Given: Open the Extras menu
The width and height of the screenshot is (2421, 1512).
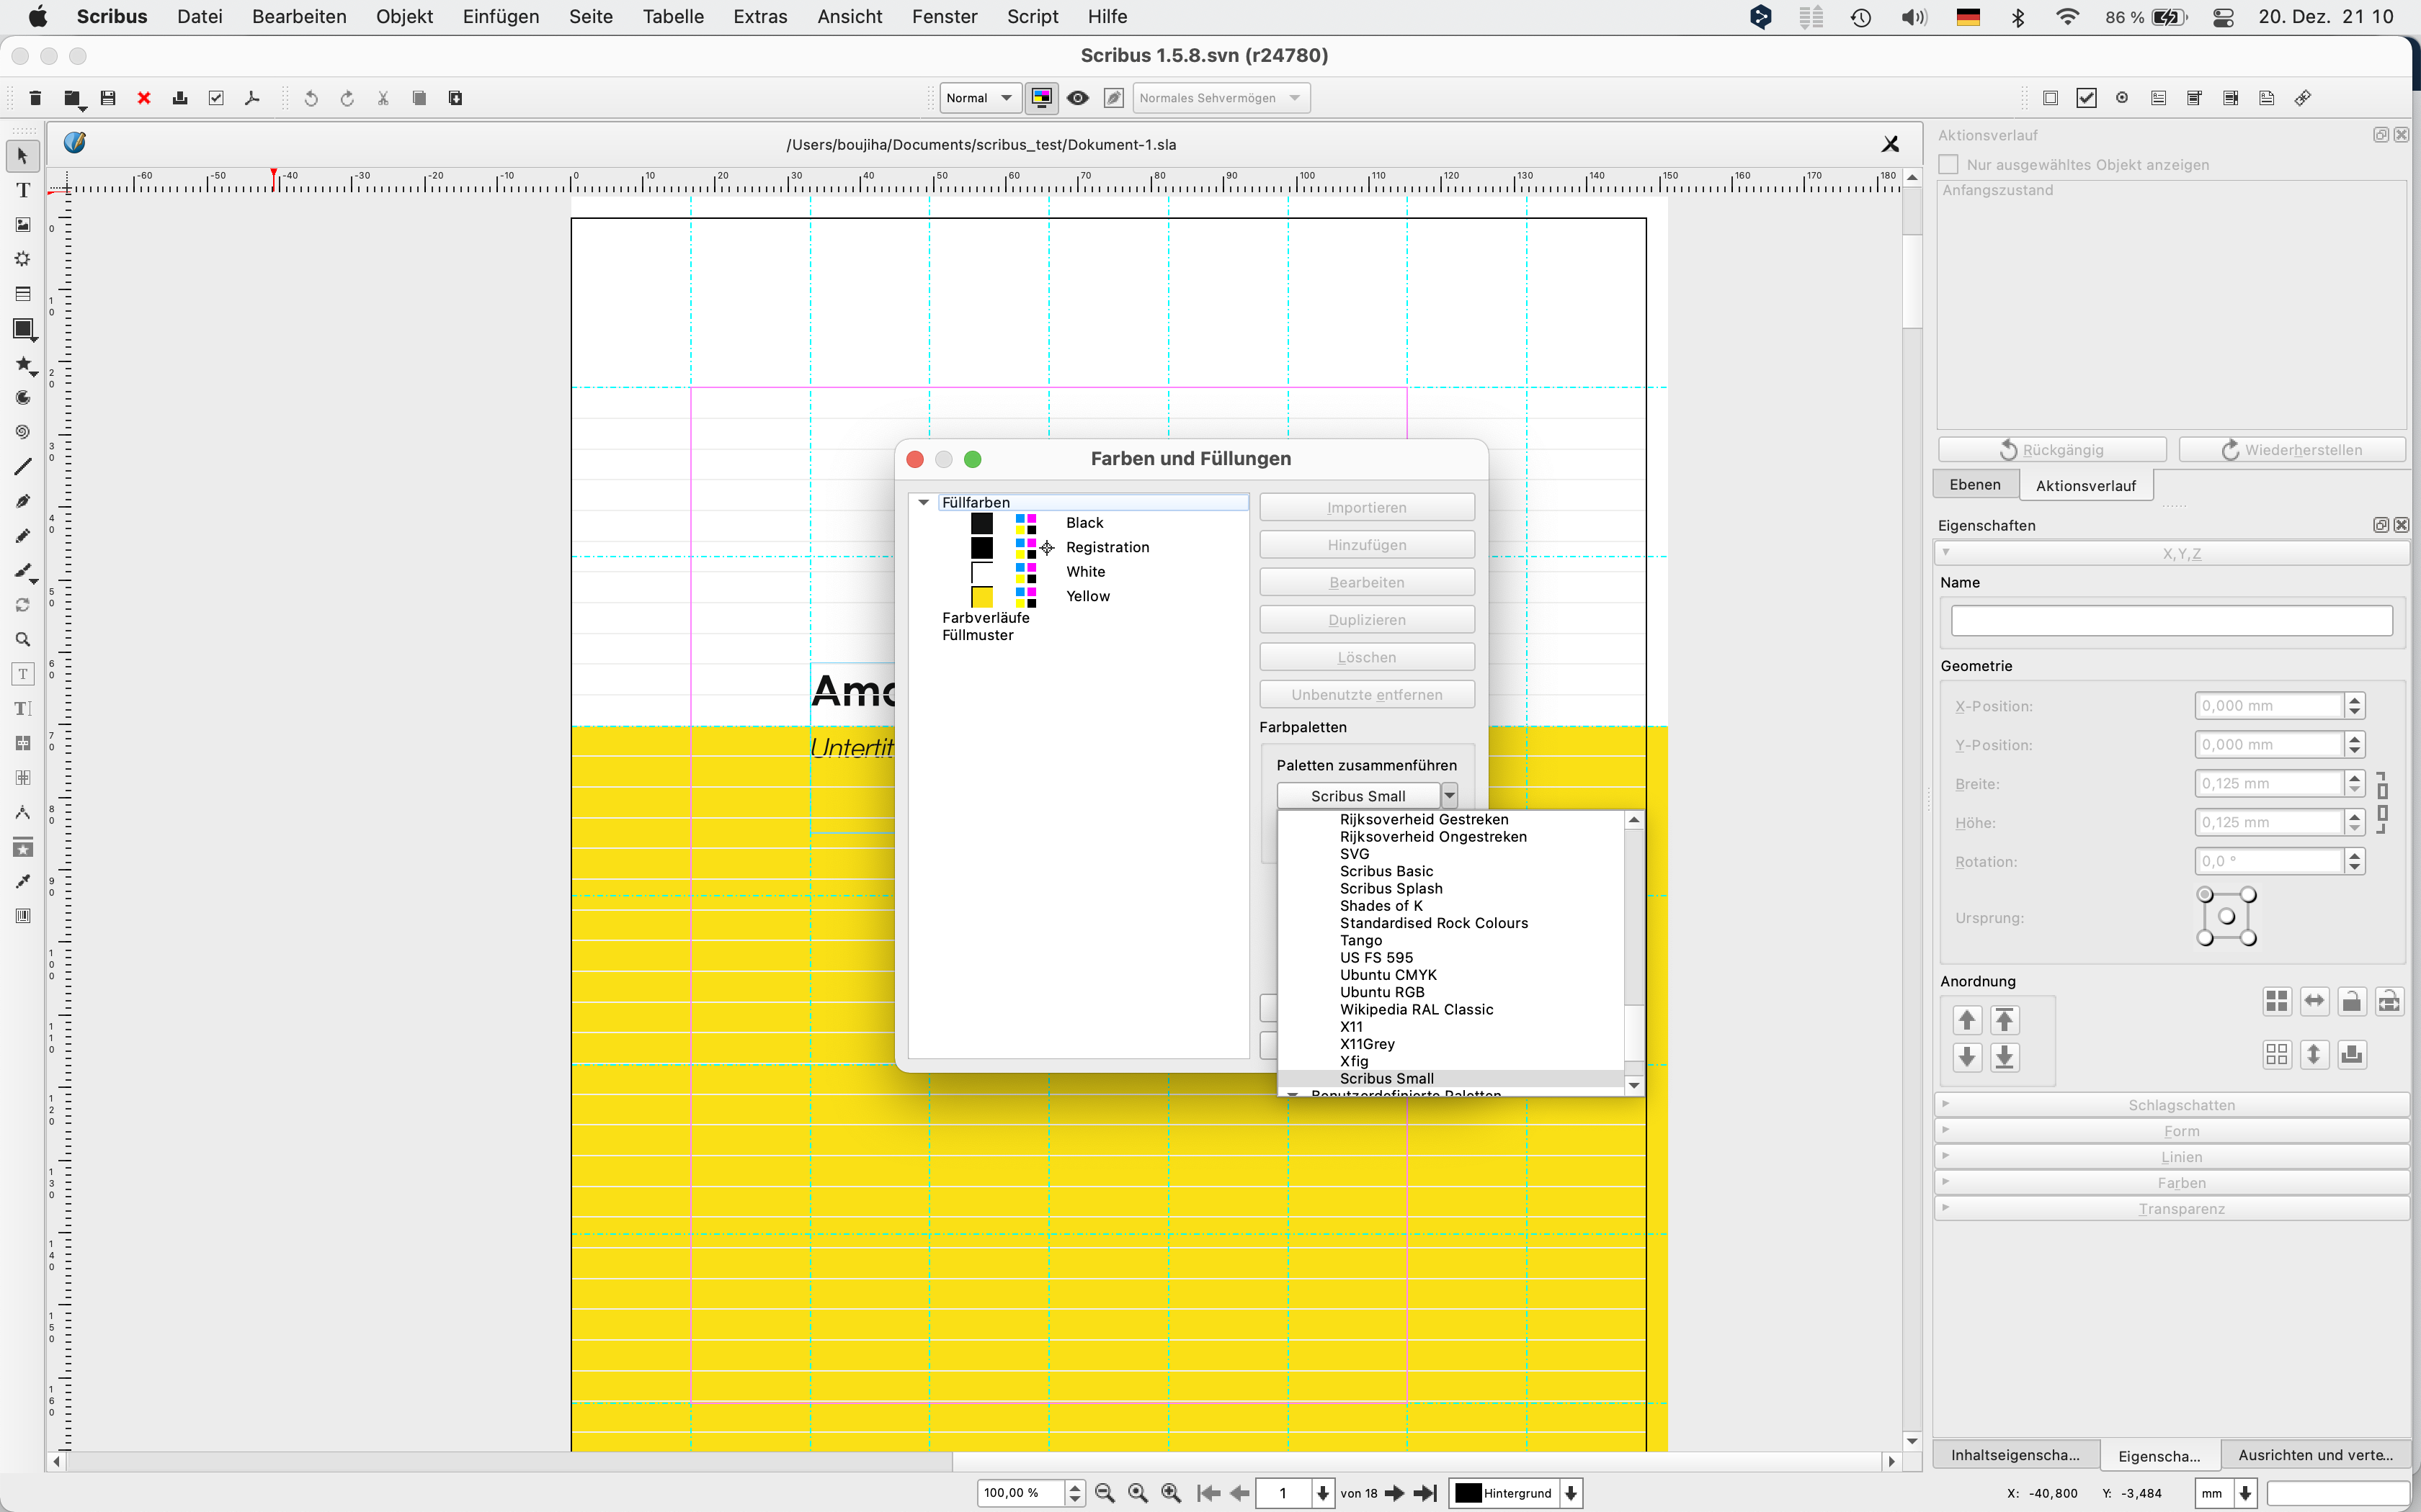Looking at the screenshot, I should [x=759, y=16].
